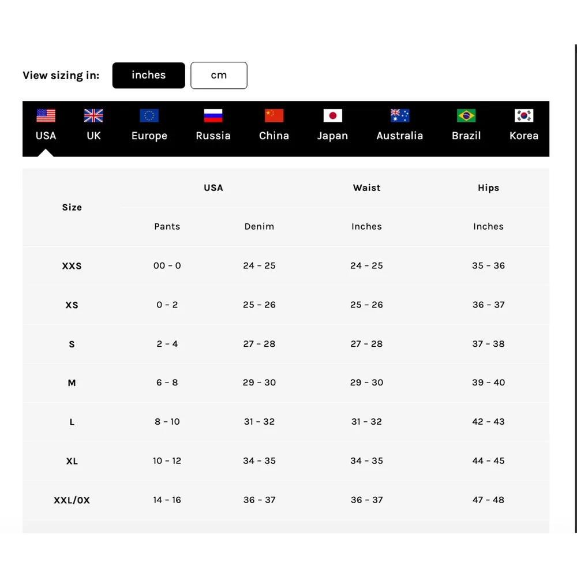
Task: Click the Korea flag icon
Action: pyautogui.click(x=524, y=115)
